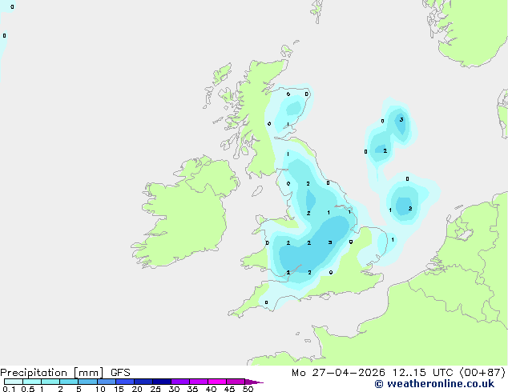Click the legend label '15'

119,389
